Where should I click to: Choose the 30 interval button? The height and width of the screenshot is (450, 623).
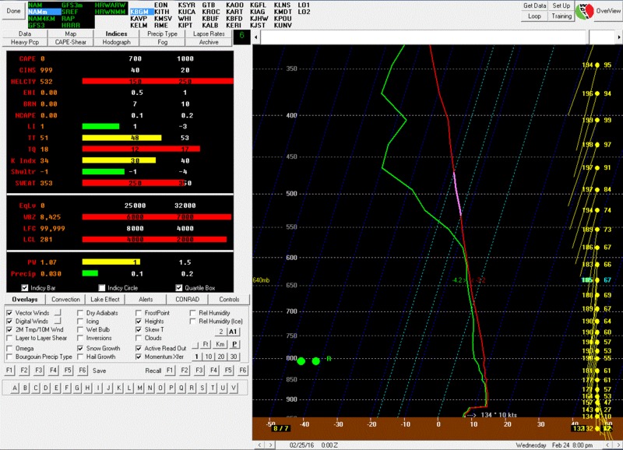click(x=234, y=357)
